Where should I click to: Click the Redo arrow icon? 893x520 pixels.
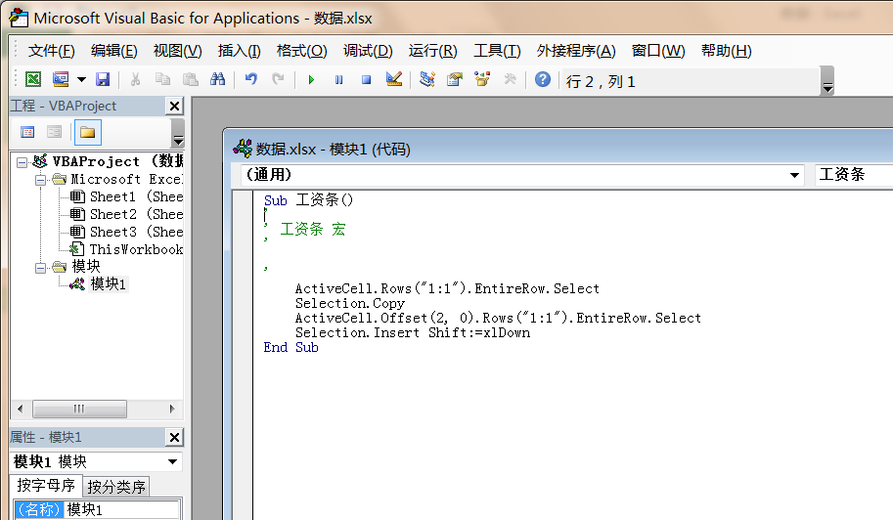click(x=278, y=79)
